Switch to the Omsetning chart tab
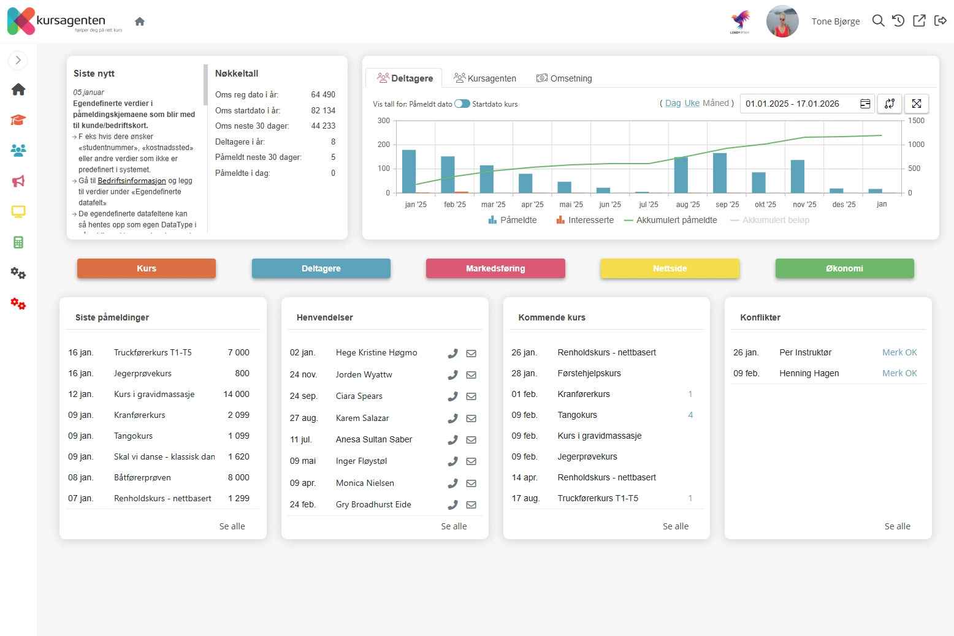 point(564,78)
